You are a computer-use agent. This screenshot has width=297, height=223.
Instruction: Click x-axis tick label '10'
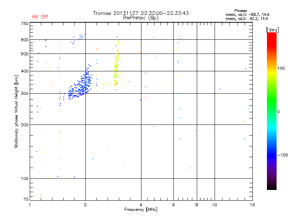[x=215, y=205]
